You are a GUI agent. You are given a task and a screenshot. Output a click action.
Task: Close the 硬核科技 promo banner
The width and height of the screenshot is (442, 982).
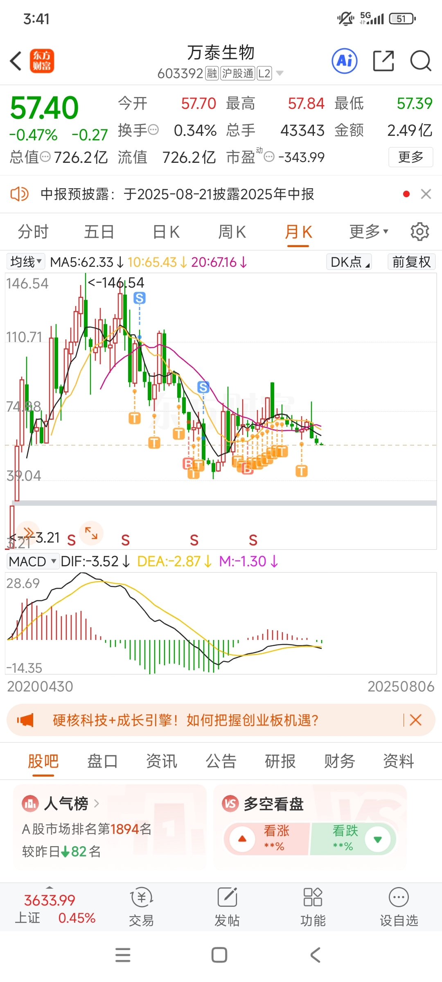pos(415,720)
